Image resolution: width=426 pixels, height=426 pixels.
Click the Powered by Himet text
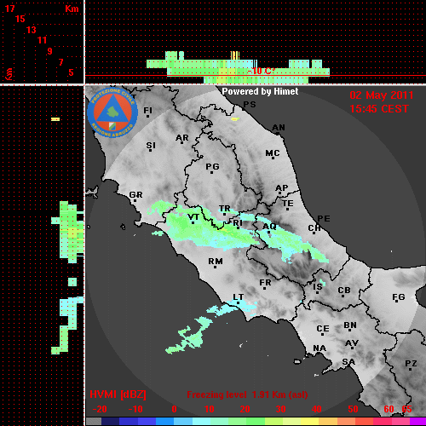(x=260, y=91)
